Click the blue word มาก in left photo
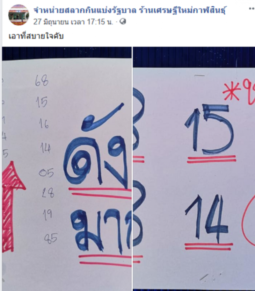 107,232
